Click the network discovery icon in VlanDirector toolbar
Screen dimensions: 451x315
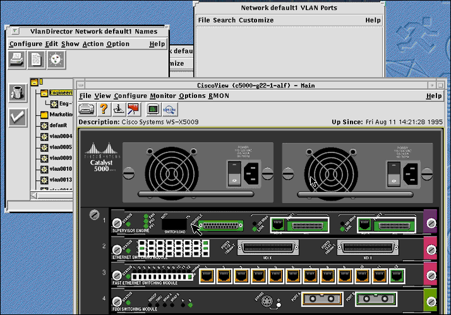[56, 59]
